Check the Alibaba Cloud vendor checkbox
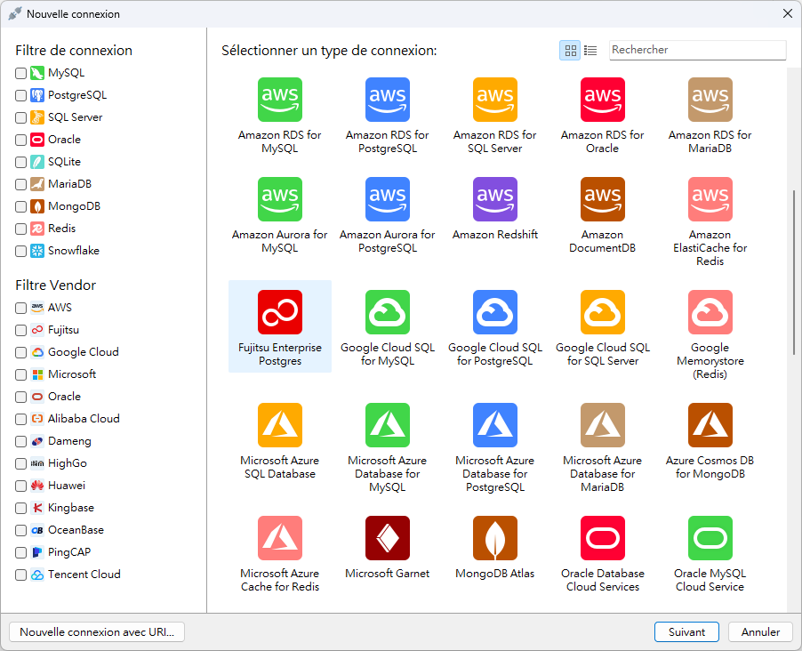The height and width of the screenshot is (651, 802). pyautogui.click(x=21, y=419)
